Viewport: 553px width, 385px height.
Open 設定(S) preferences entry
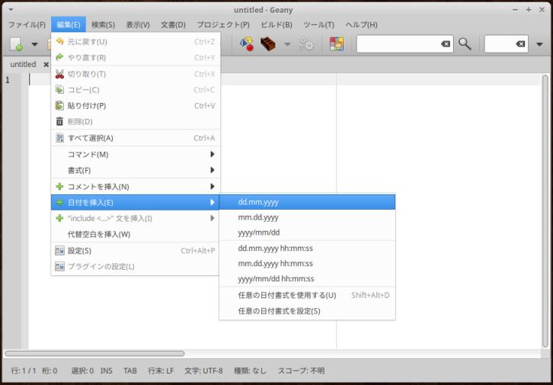tap(136, 251)
